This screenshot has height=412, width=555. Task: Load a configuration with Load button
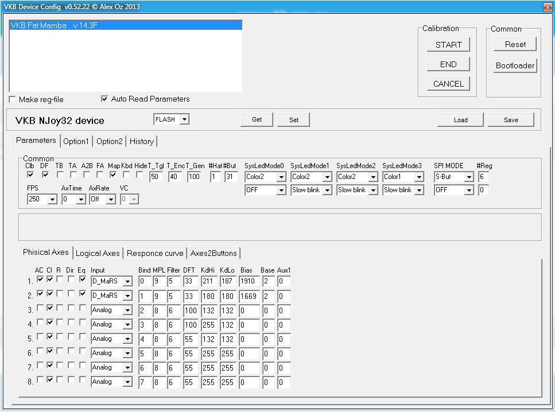[460, 119]
